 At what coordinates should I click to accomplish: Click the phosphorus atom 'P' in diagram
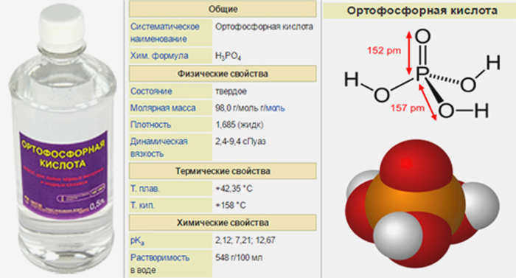(421, 74)
